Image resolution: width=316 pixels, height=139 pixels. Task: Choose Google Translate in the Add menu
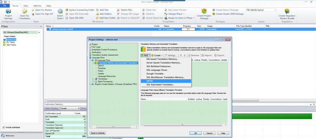pyautogui.click(x=155, y=74)
